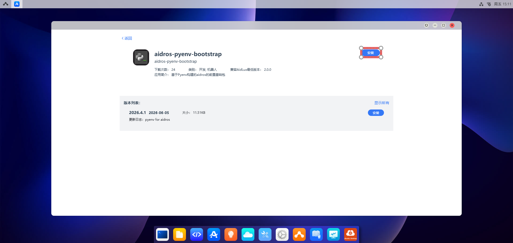Click the version number 2026.4.1
This screenshot has width=513, height=243.
pyautogui.click(x=137, y=113)
